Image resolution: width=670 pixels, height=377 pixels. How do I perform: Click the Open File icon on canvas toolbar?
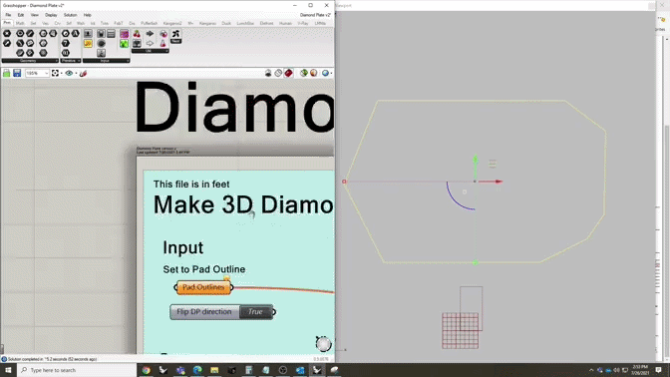coord(6,73)
